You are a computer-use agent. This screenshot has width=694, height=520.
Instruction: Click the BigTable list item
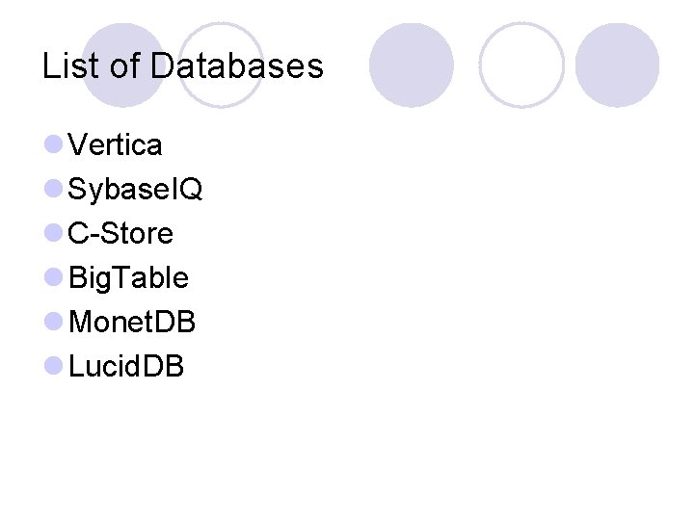(x=129, y=278)
